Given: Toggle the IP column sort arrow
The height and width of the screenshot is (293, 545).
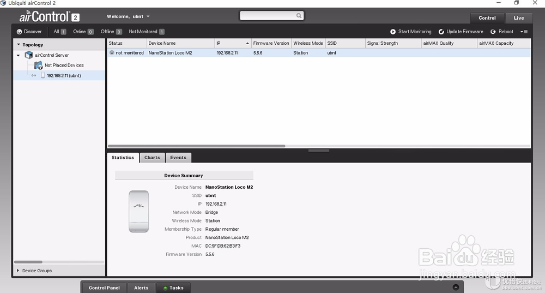Looking at the screenshot, I should click(247, 43).
